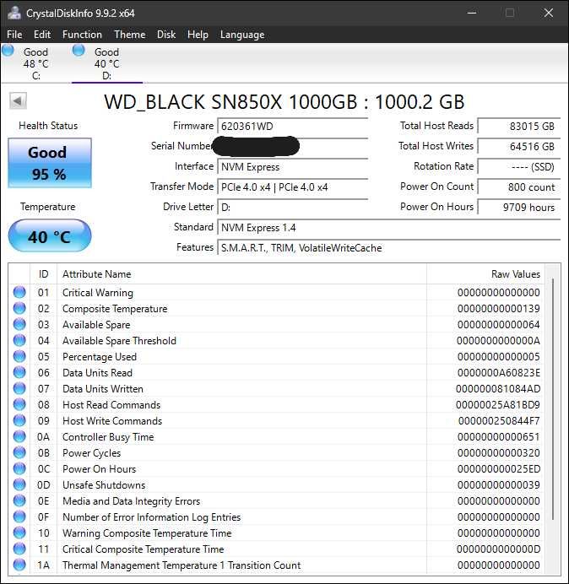Screen dimensions: 569x584
Task: Click the status orb for Power On Hours attribute
Action: (19, 468)
